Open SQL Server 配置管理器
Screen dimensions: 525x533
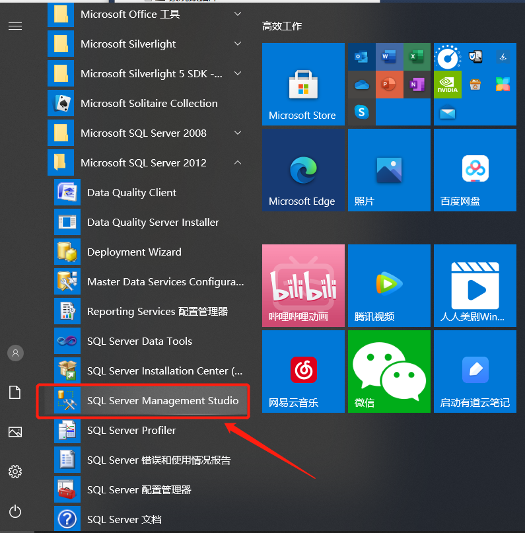(x=145, y=490)
